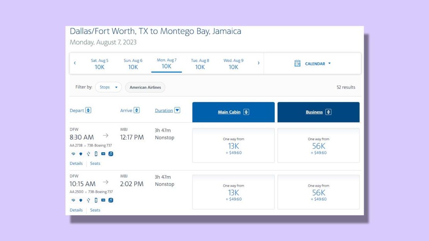Open Seats for the 8:30 AM flight

tap(95, 163)
